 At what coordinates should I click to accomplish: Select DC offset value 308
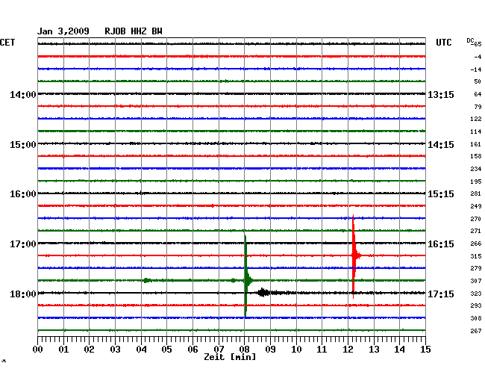click(x=476, y=318)
